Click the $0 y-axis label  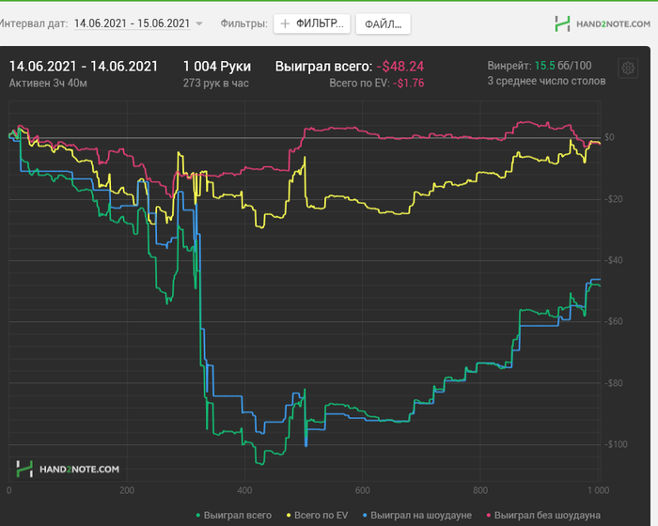click(609, 137)
